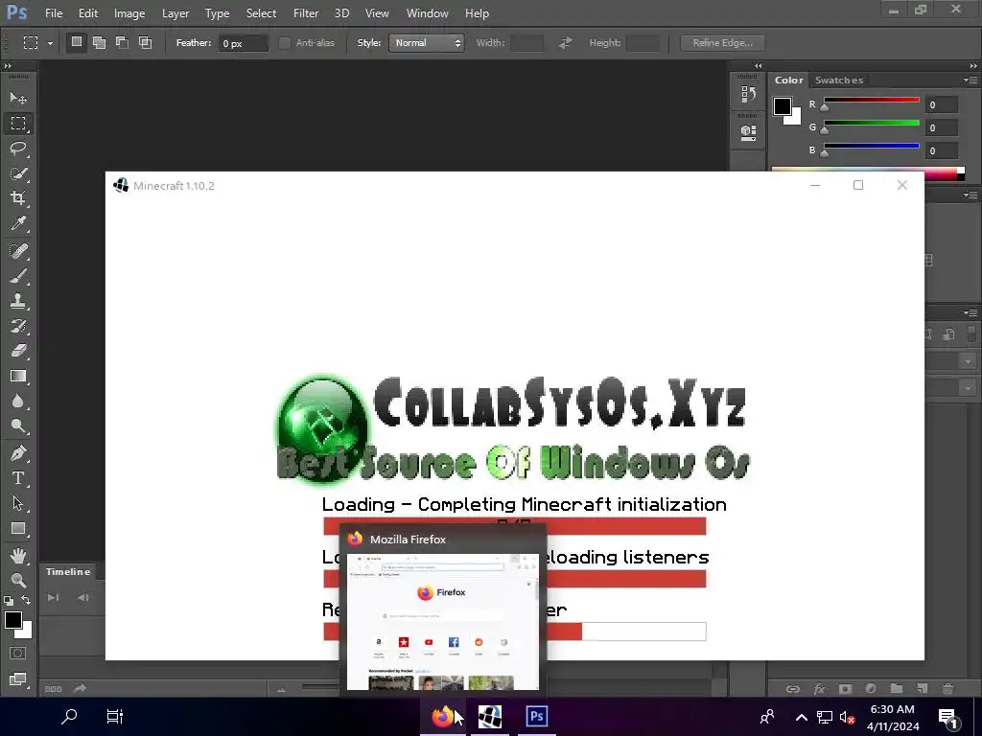Click the green G color slider
The width and height of the screenshot is (982, 736).
point(871,124)
